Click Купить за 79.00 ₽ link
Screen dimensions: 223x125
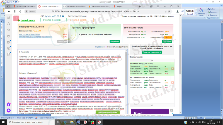click(x=53, y=16)
